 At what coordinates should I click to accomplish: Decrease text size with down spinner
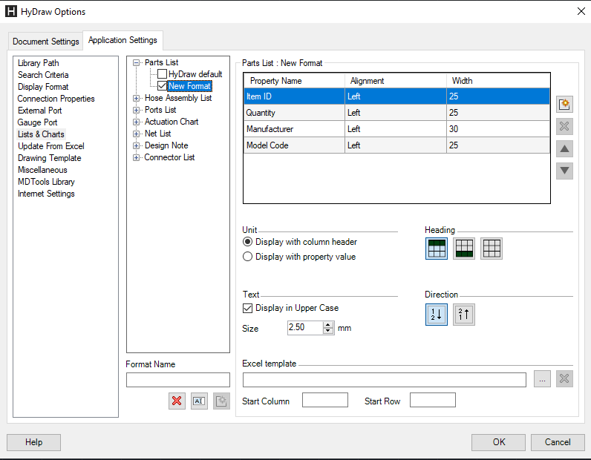[328, 331]
